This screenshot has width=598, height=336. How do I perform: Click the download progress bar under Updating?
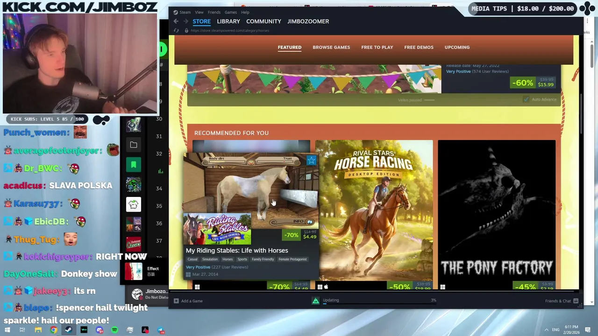pos(378,303)
